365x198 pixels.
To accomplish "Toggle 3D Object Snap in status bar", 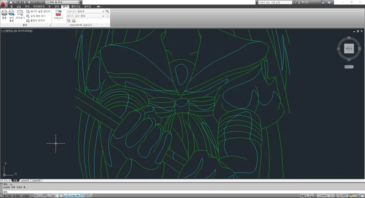I will pyautogui.click(x=62, y=196).
